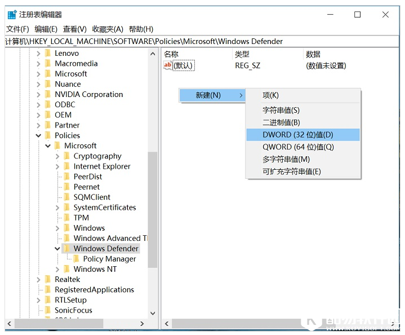Select 可扩充字符串值(E) option
Image resolution: width=405 pixels, height=335 pixels.
303,171
